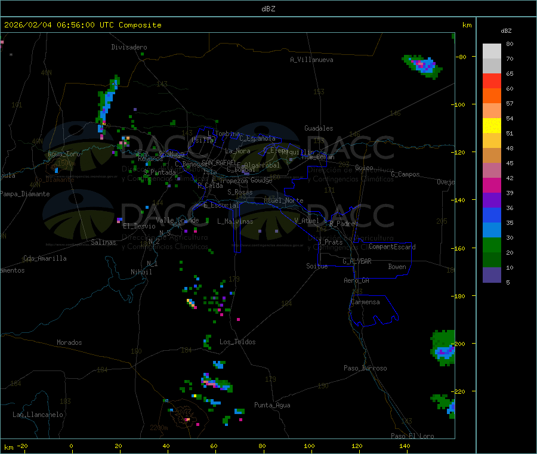The width and height of the screenshot is (537, 454).
Task: Click the storm echo northeast of A_Villanueva
Action: pos(422,66)
